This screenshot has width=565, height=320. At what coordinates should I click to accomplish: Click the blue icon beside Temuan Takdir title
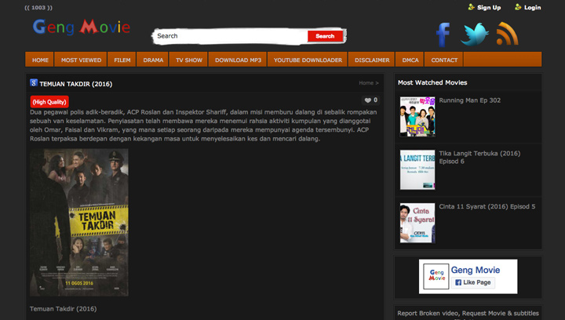click(34, 83)
